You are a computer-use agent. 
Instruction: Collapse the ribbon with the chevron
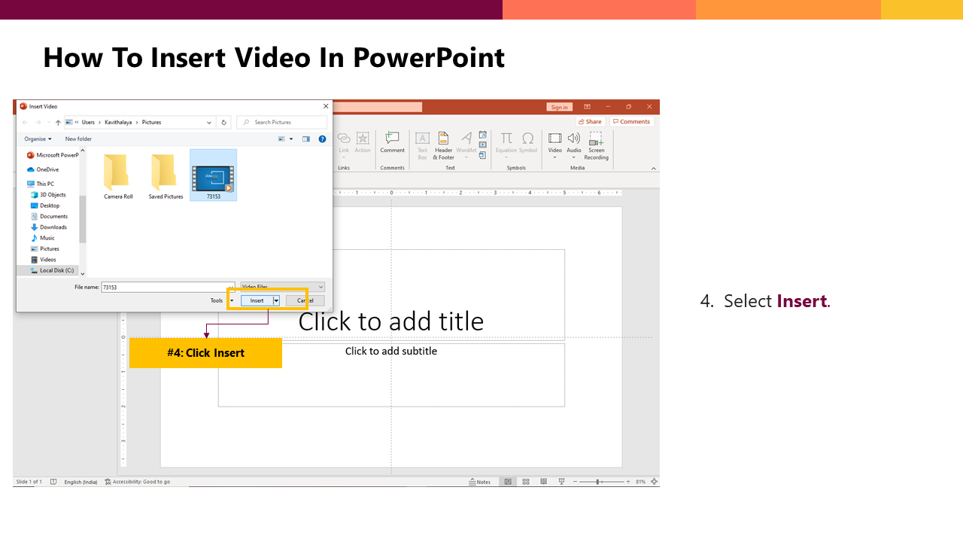point(653,169)
